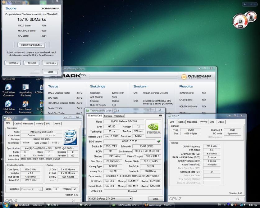Viewport: 260px width, 208px height.
Task: Click the GPU-Z camera screenshot icon
Action: pyautogui.click(x=160, y=115)
